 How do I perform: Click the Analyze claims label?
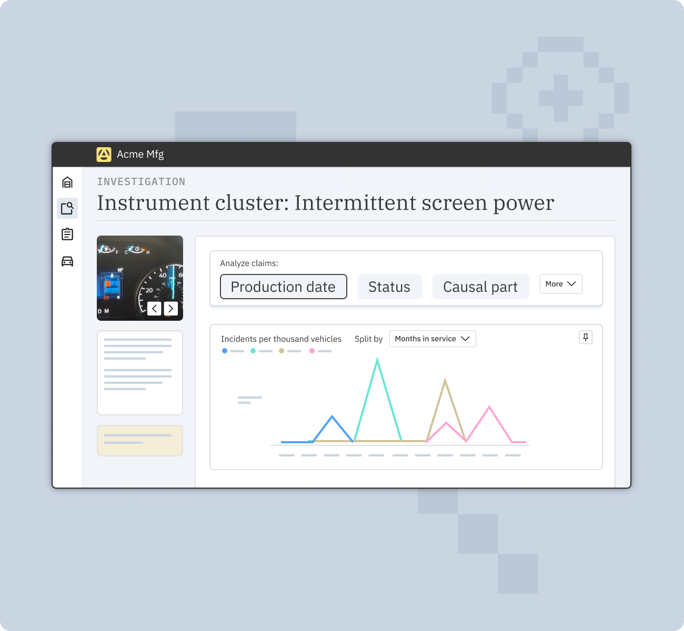pyautogui.click(x=249, y=263)
